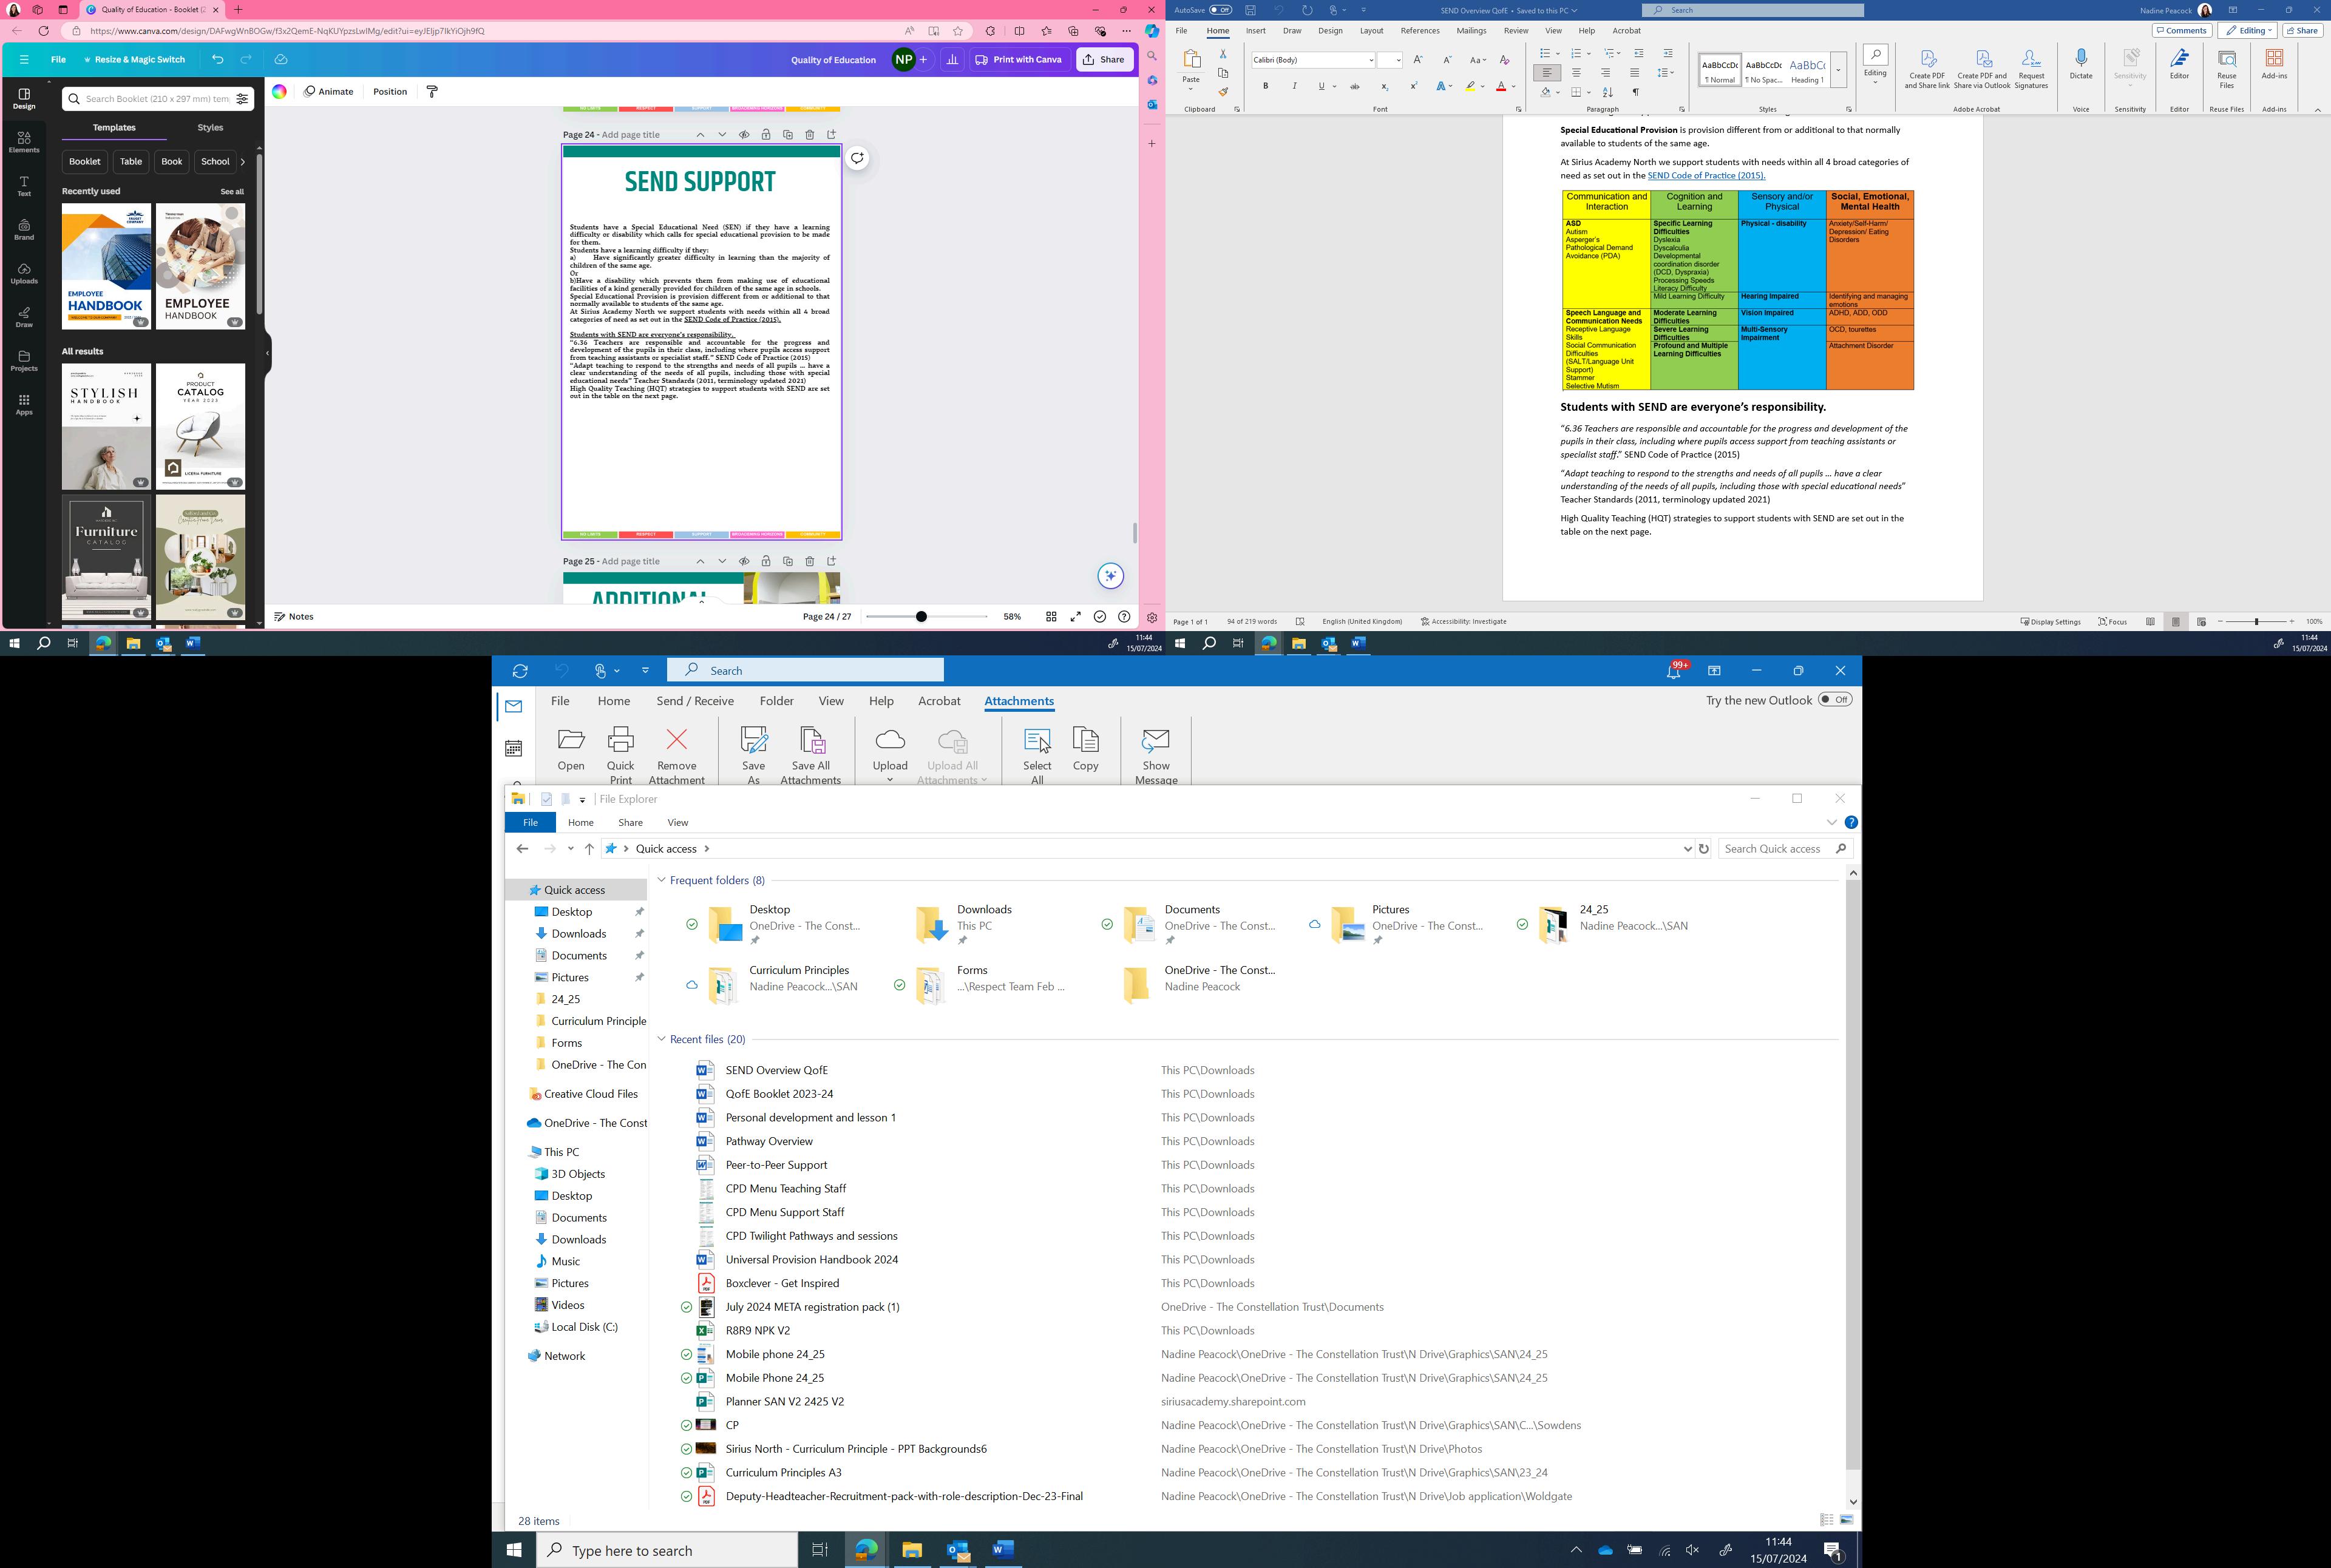Toggle the Try the new Outlook switch
This screenshot has height=1568, width=2331.
(1835, 700)
